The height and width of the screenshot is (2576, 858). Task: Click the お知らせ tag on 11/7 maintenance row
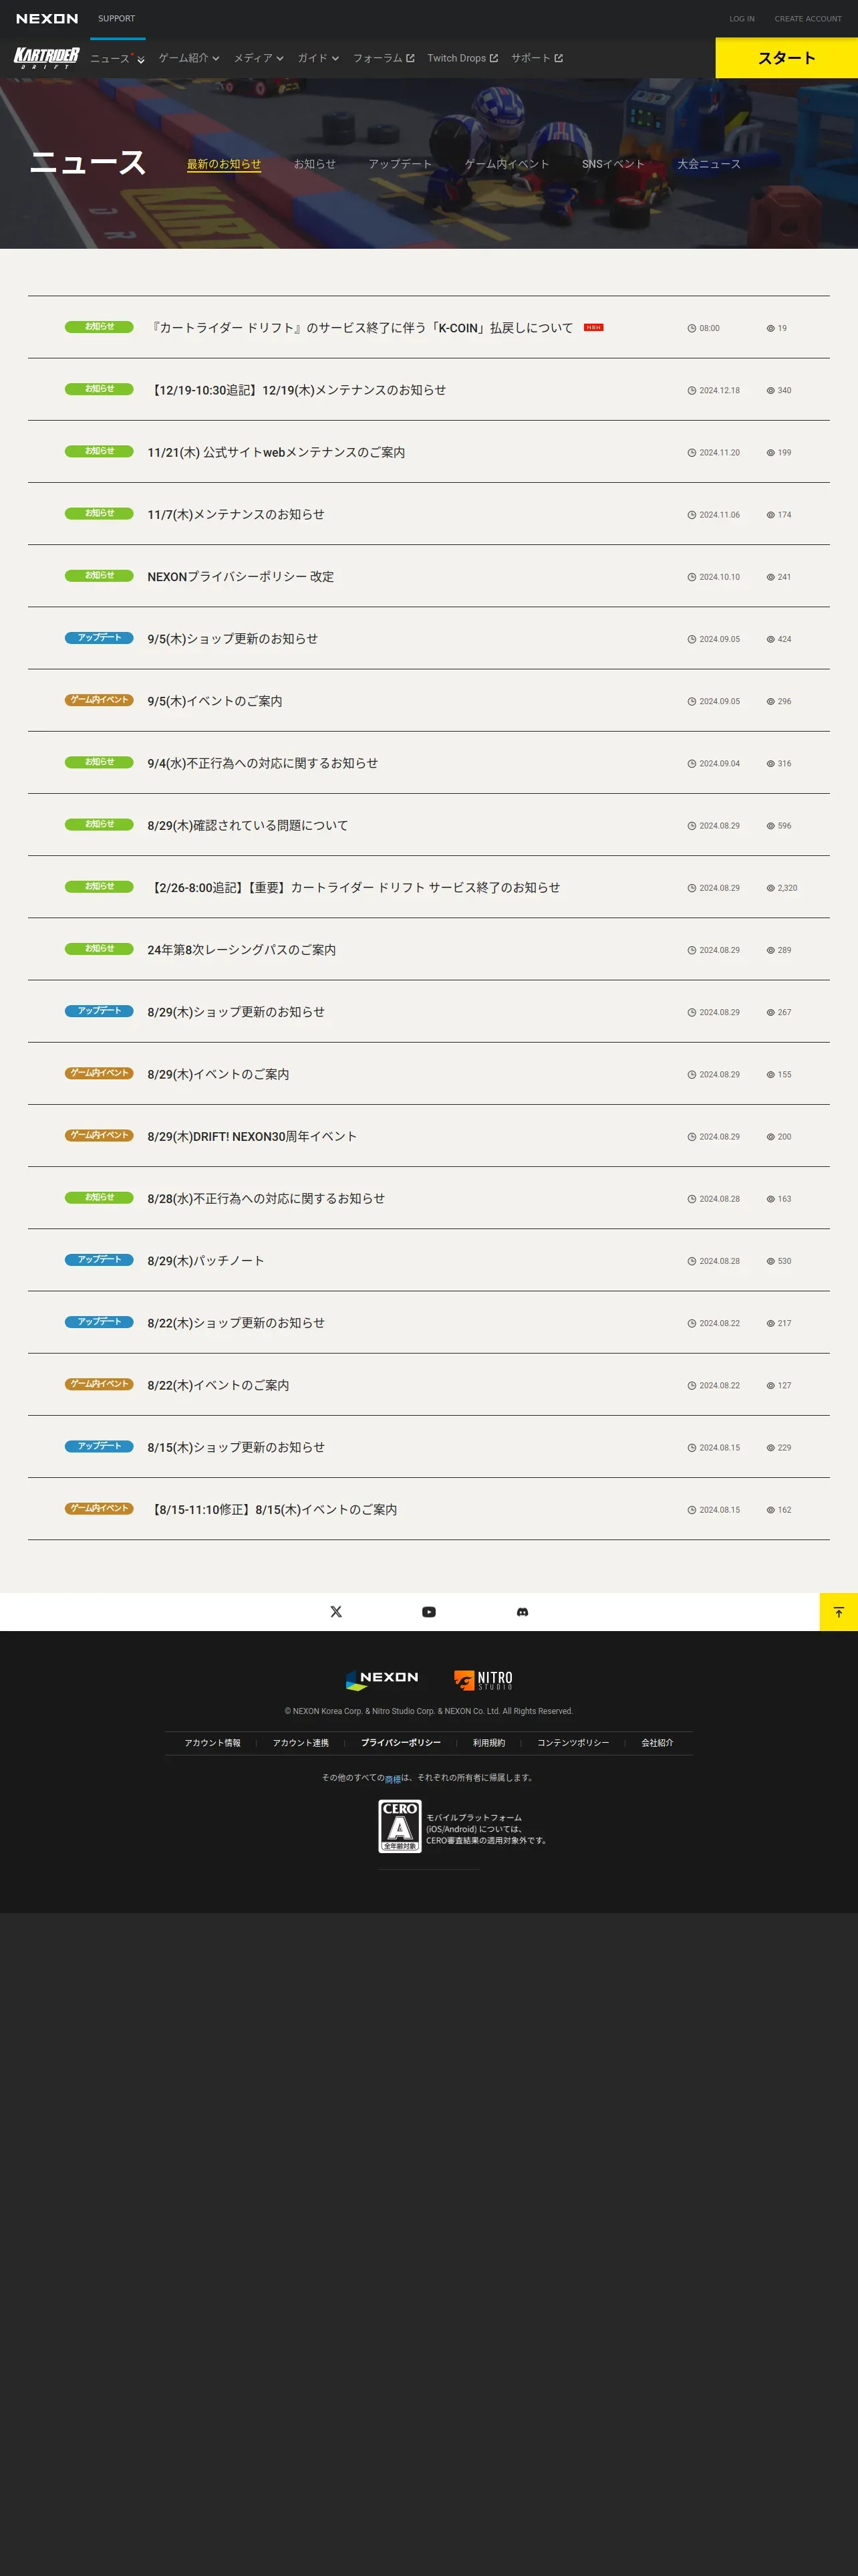point(99,513)
